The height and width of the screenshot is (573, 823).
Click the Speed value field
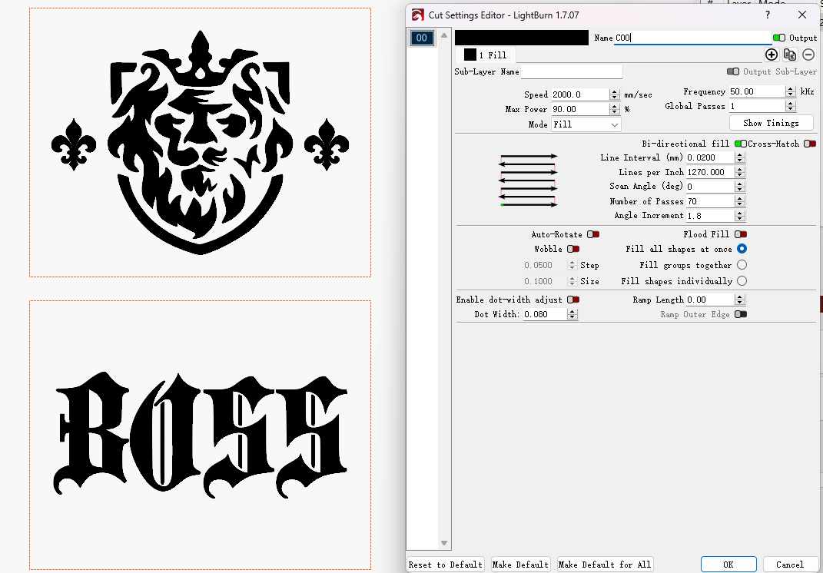580,94
